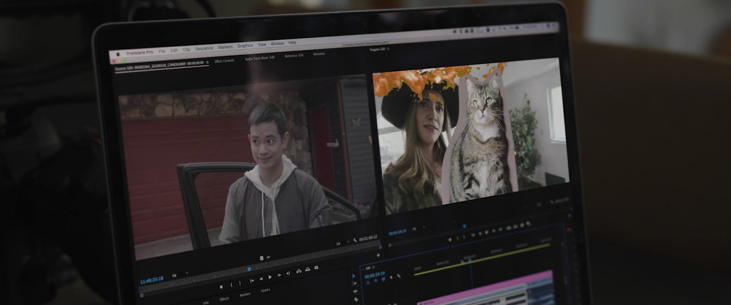The height and width of the screenshot is (305, 731).
Task: Open the Graphics menu
Action: click(246, 46)
